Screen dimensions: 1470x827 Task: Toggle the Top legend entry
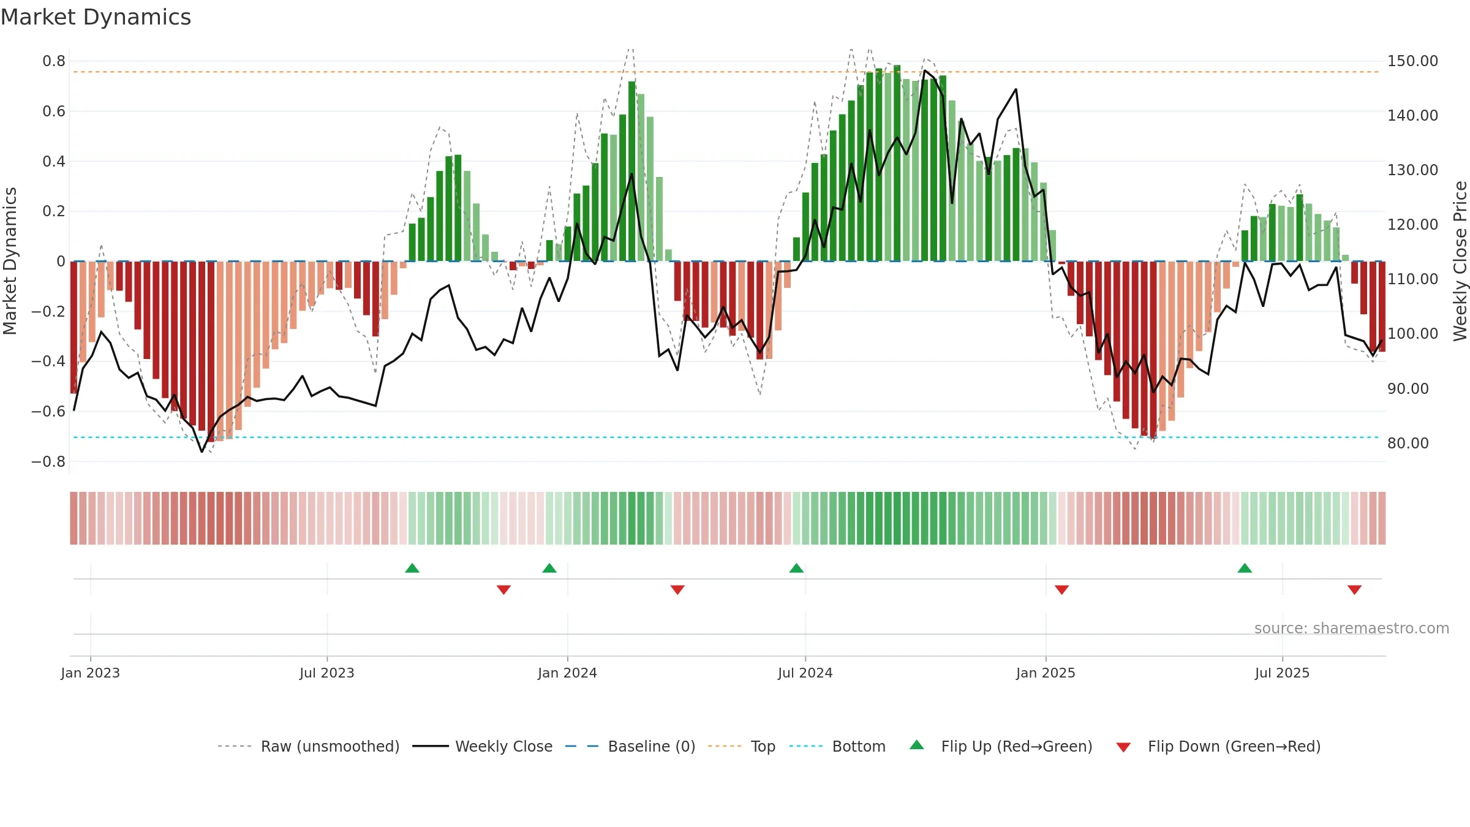coord(741,746)
